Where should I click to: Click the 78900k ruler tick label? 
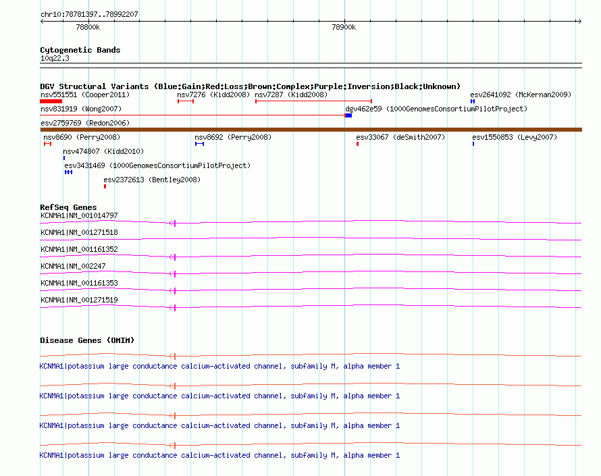[344, 27]
